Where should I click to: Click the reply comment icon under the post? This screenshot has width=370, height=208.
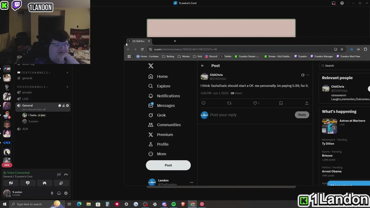click(x=203, y=103)
